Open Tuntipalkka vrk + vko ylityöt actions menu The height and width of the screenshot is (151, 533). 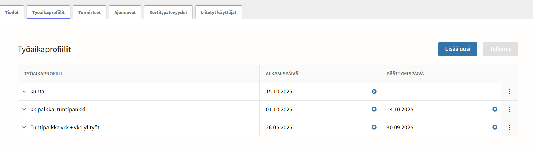point(509,127)
